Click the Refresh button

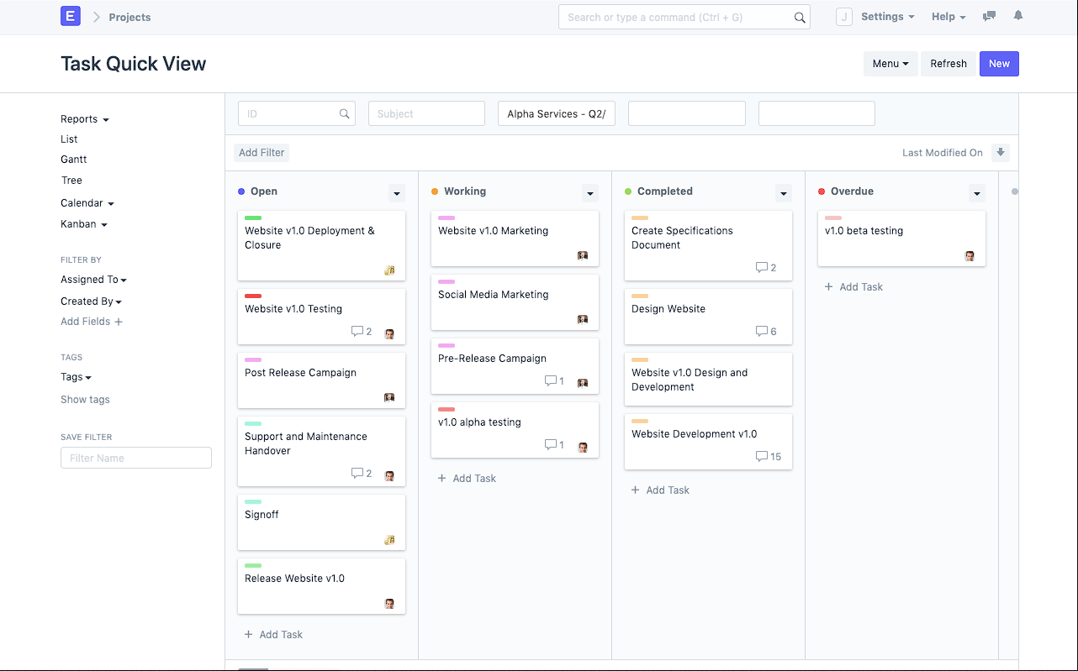(x=949, y=64)
